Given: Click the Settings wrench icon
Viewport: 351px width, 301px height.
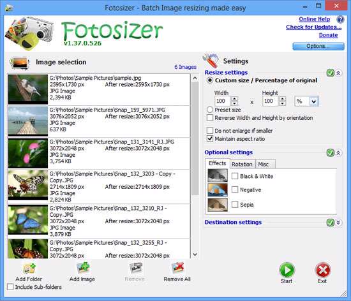Looking at the screenshot, I should (211, 61).
